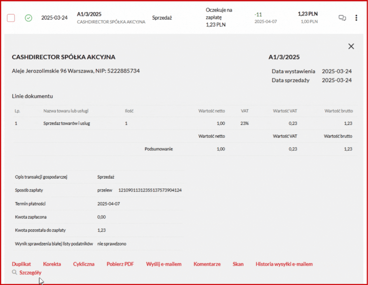The image size is (368, 285).
Task: Open the Komentarze link
Action: tap(207, 264)
